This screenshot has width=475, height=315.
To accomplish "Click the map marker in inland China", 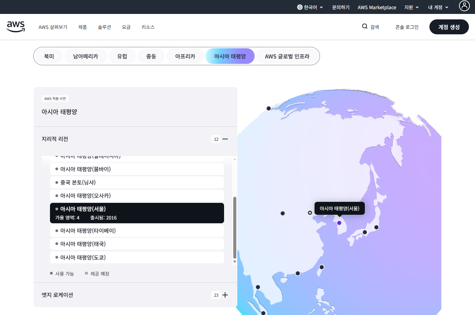I will coord(283,213).
